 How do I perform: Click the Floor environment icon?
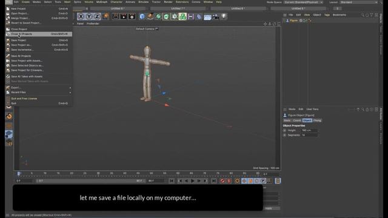coord(207,16)
